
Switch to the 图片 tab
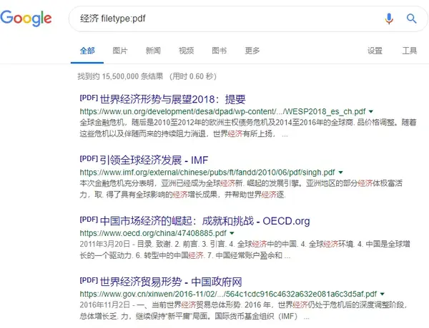pos(120,51)
